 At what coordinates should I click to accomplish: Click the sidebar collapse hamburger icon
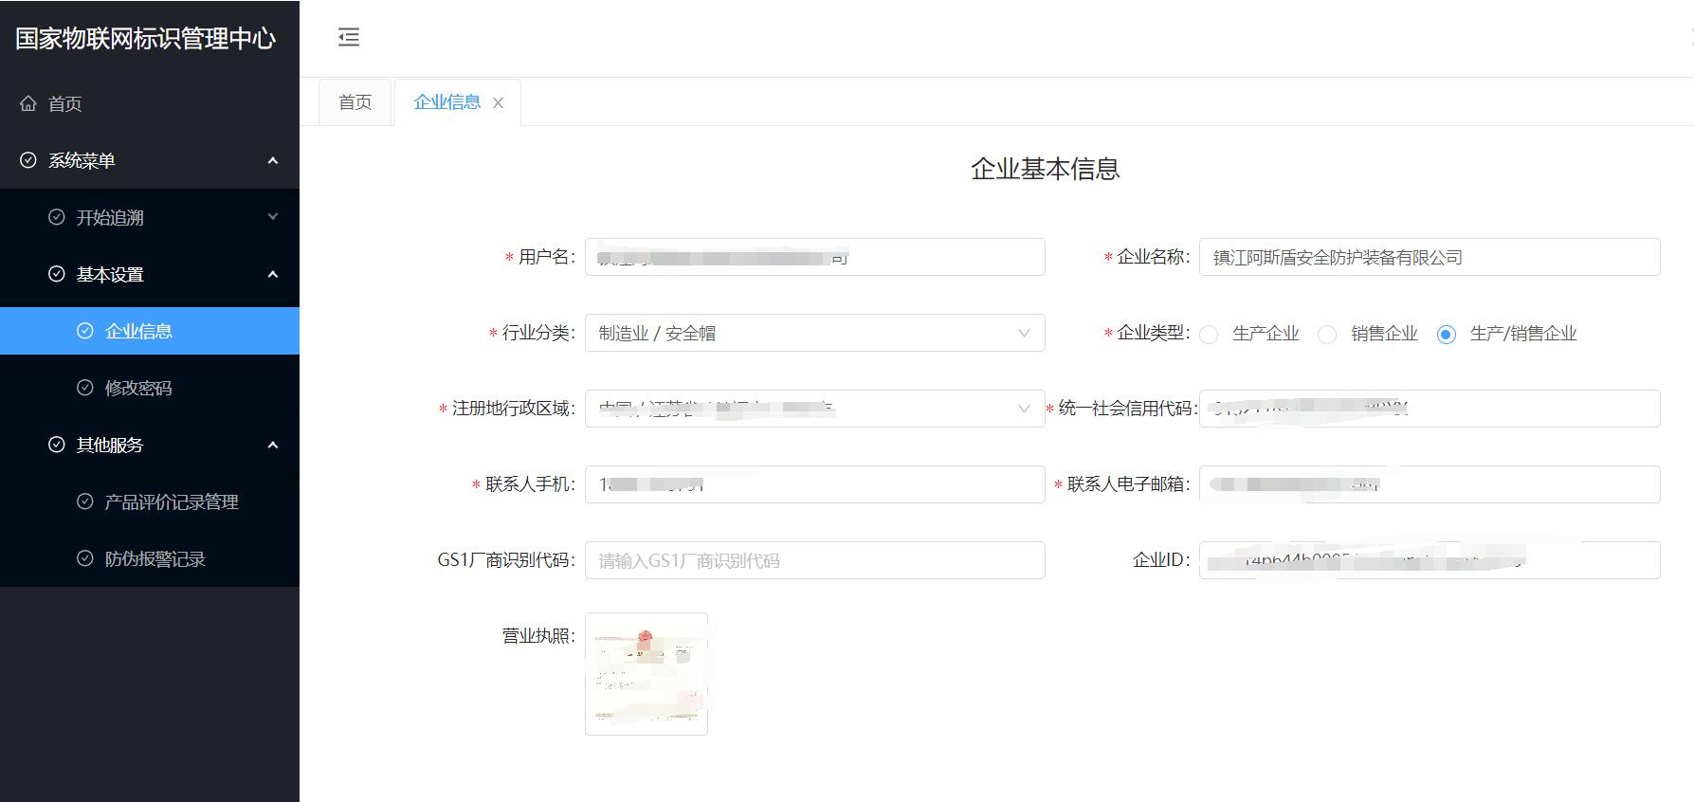[349, 37]
